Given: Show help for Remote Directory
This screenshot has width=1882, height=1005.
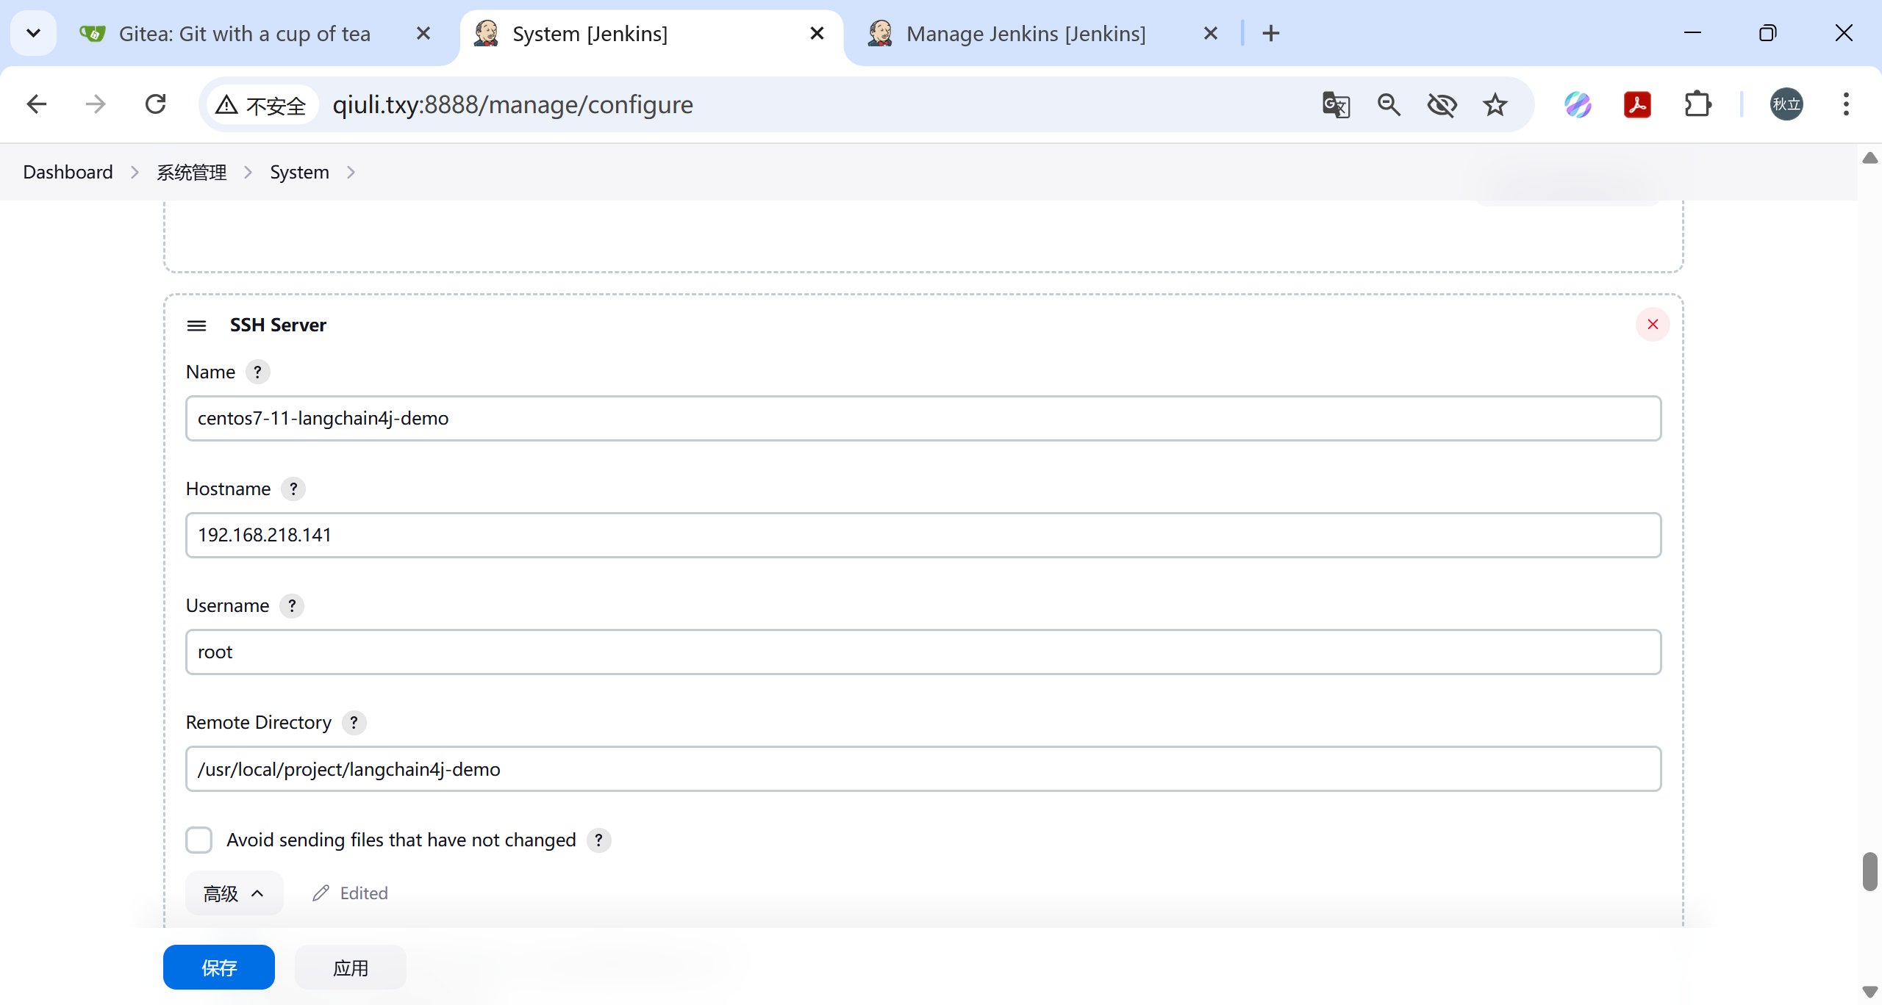Looking at the screenshot, I should [354, 722].
